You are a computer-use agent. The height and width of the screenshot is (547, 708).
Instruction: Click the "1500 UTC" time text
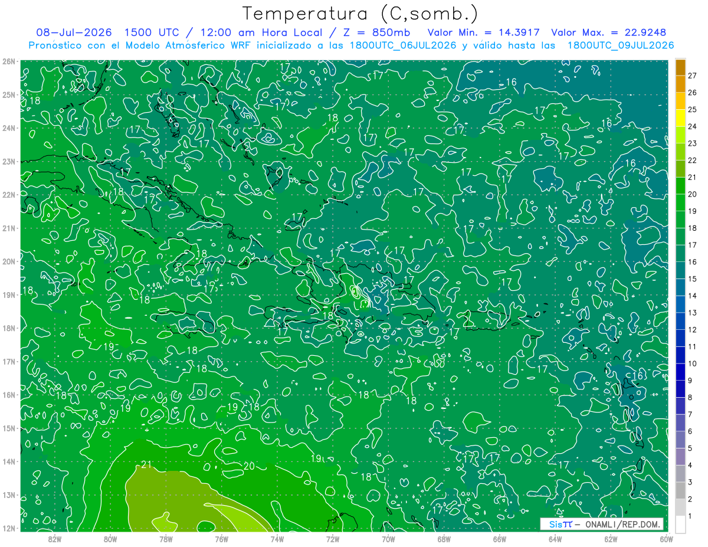point(152,32)
